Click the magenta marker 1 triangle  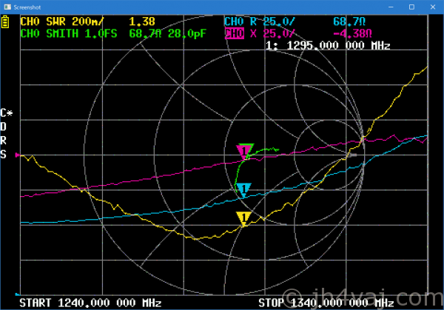tap(242, 152)
